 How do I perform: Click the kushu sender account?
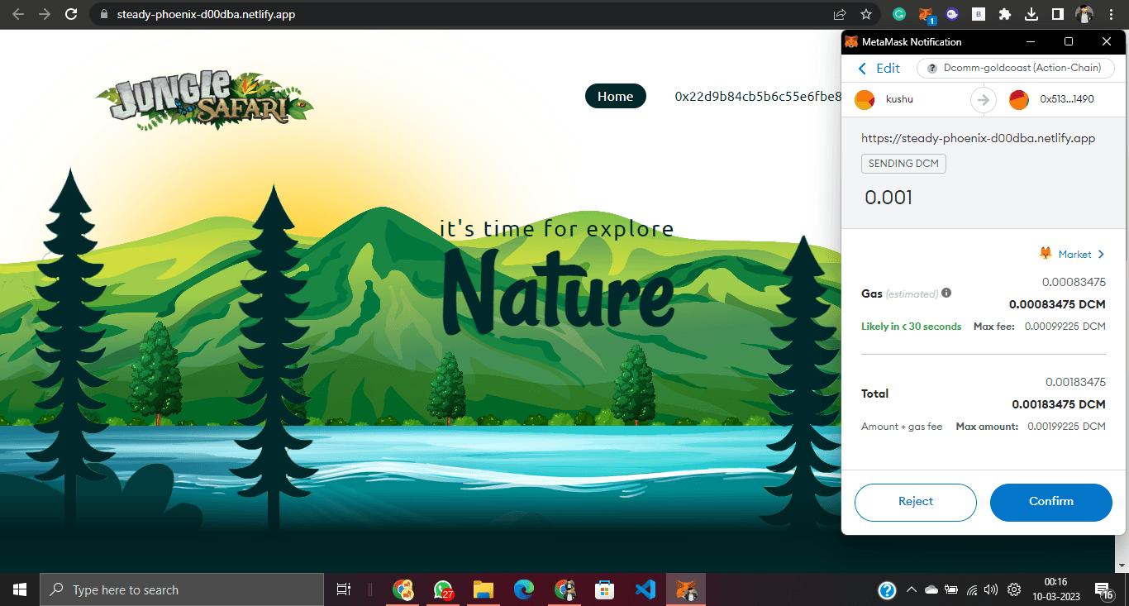pyautogui.click(x=899, y=99)
